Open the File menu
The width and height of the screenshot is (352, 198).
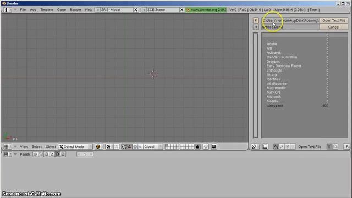[23, 10]
